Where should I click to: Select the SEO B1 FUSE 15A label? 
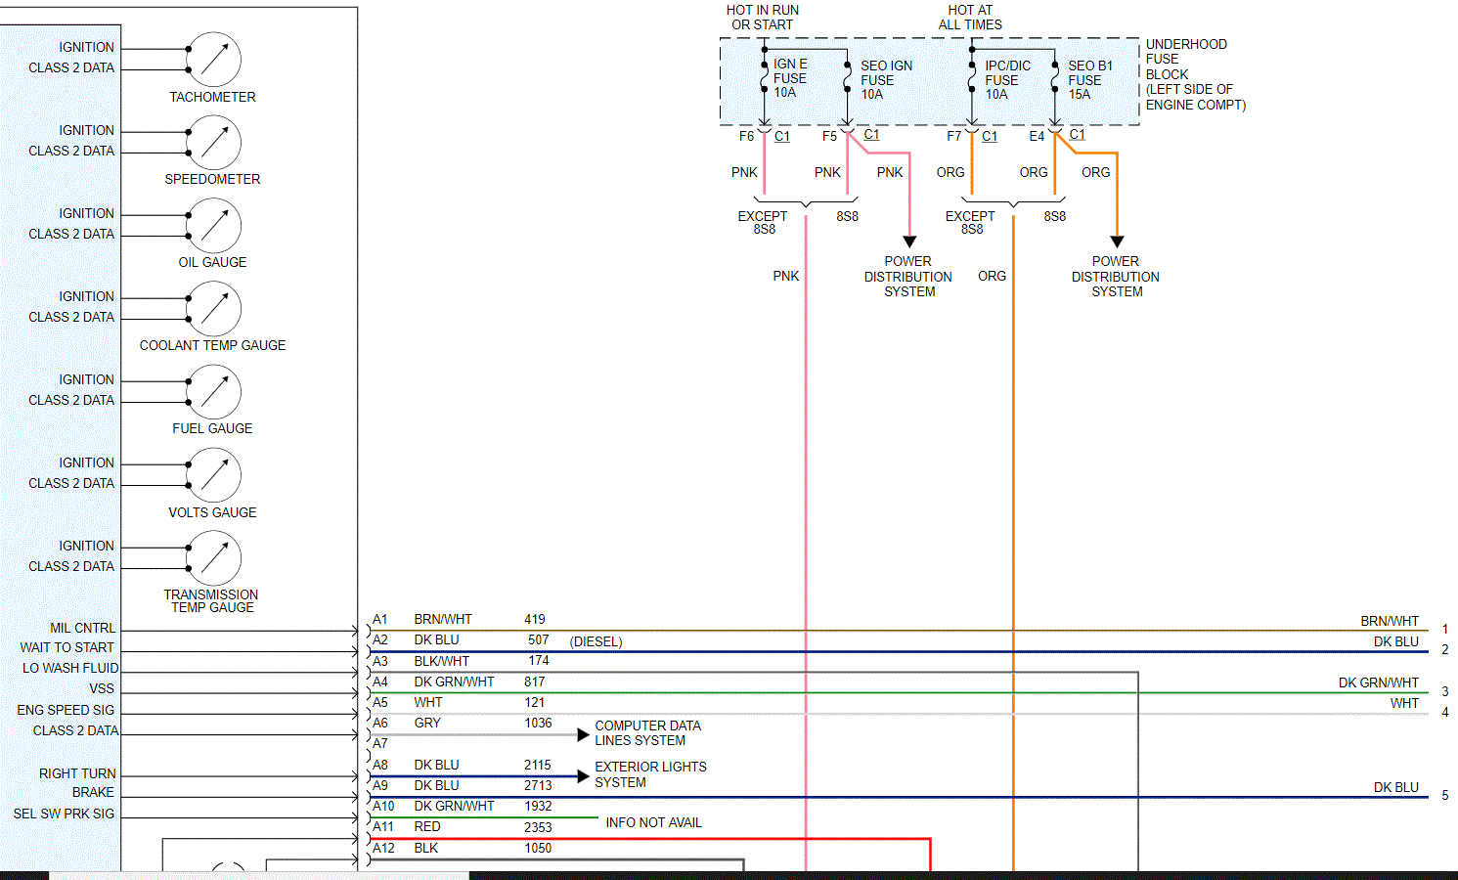(1090, 80)
